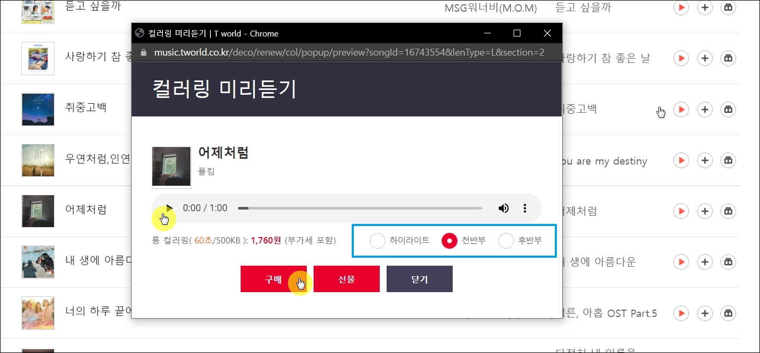Screen dimensions: 760x353
Task: Add You are my destiny row plus icon
Action: click(704, 160)
